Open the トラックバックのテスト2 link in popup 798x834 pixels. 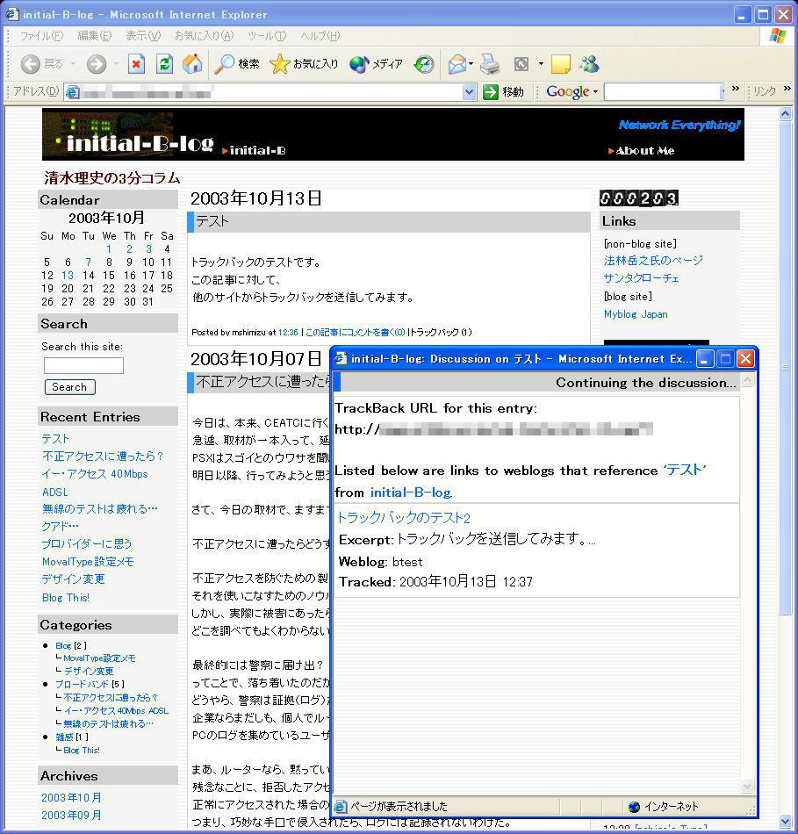404,518
